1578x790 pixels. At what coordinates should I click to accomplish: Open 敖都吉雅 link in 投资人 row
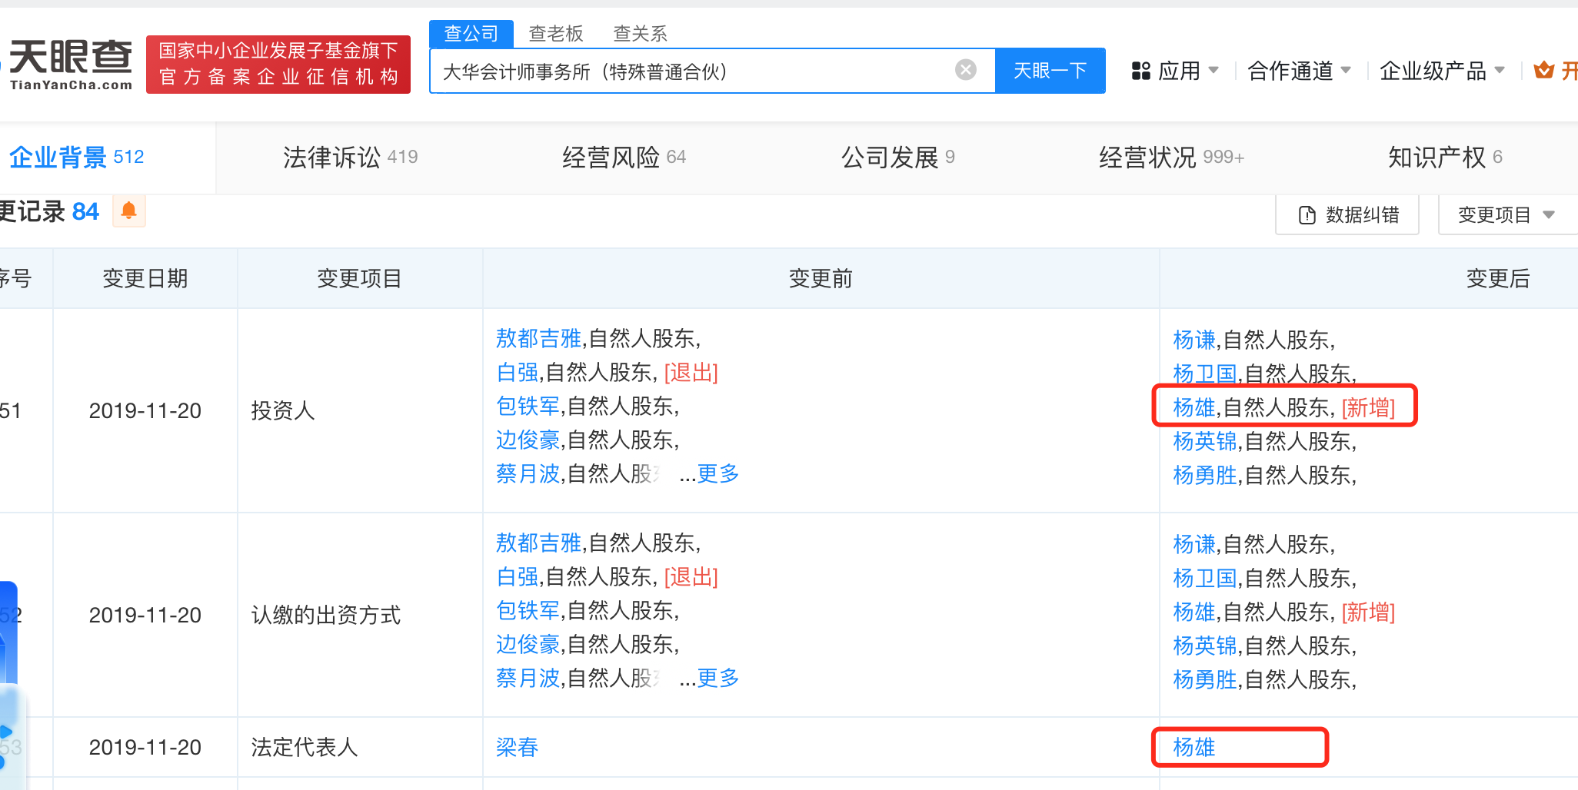538,338
